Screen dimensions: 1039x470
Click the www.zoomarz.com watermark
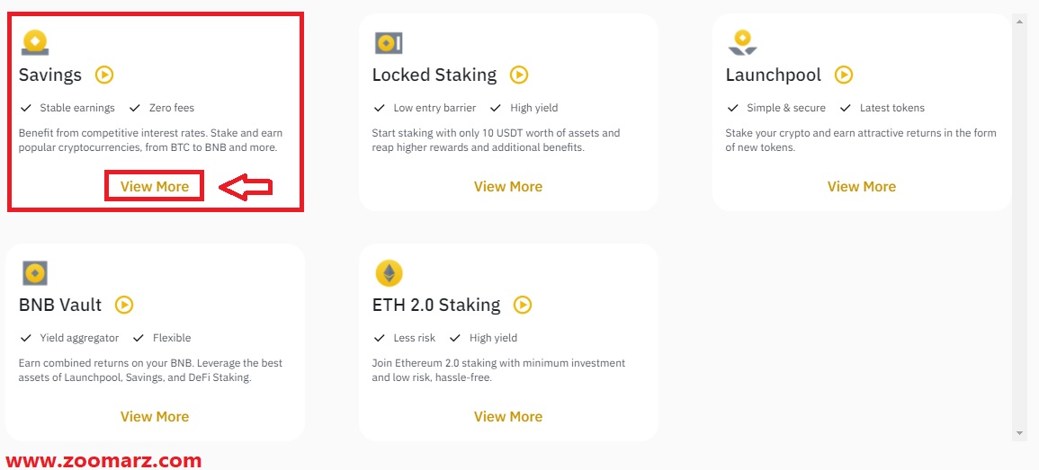[x=103, y=460]
